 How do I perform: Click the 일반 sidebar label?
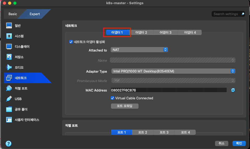(18, 26)
